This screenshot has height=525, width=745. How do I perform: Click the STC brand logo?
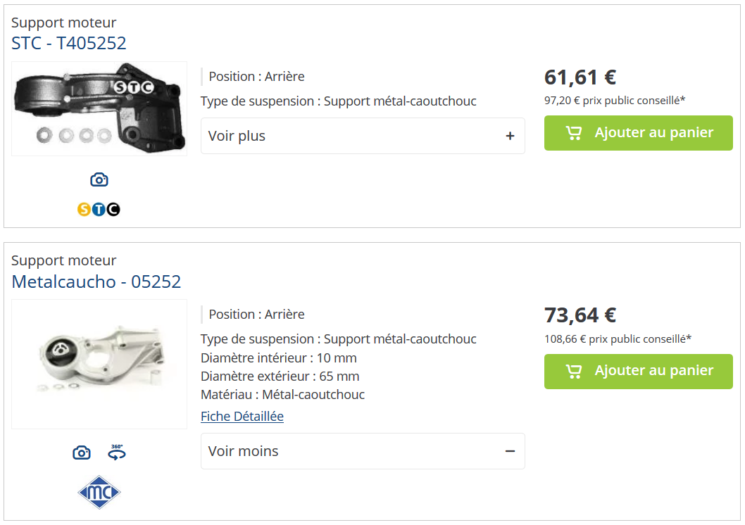[99, 209]
